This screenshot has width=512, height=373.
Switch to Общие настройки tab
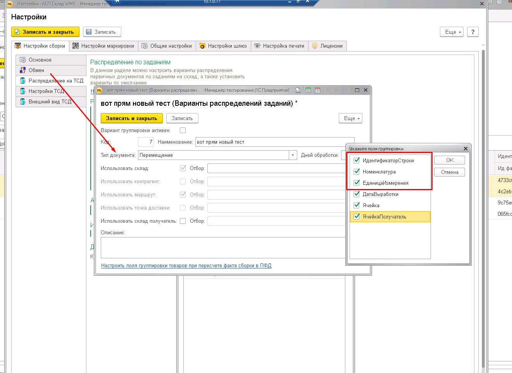pyautogui.click(x=167, y=46)
